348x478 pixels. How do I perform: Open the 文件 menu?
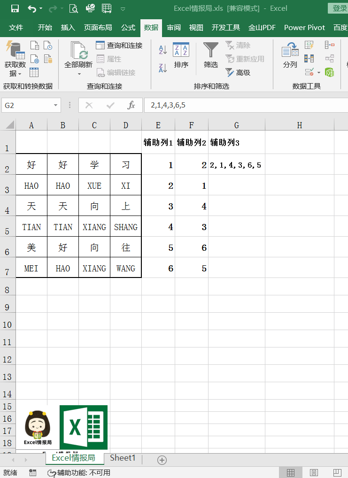coord(16,28)
